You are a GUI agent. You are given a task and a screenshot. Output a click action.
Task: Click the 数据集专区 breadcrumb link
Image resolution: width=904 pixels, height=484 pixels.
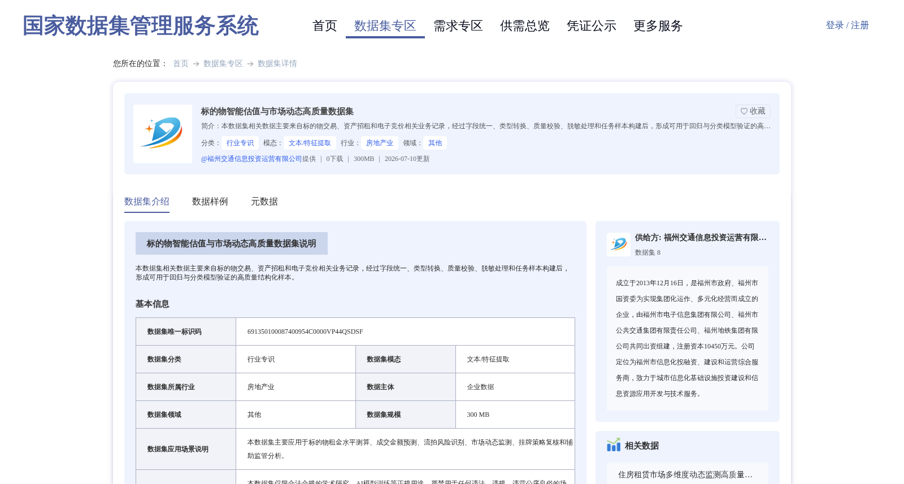coord(223,64)
